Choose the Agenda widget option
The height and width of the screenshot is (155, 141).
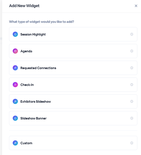pyautogui.click(x=73, y=51)
